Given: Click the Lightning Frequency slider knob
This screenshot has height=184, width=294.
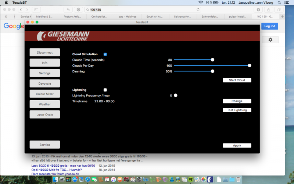Looking at the screenshot, I should click(x=176, y=95).
